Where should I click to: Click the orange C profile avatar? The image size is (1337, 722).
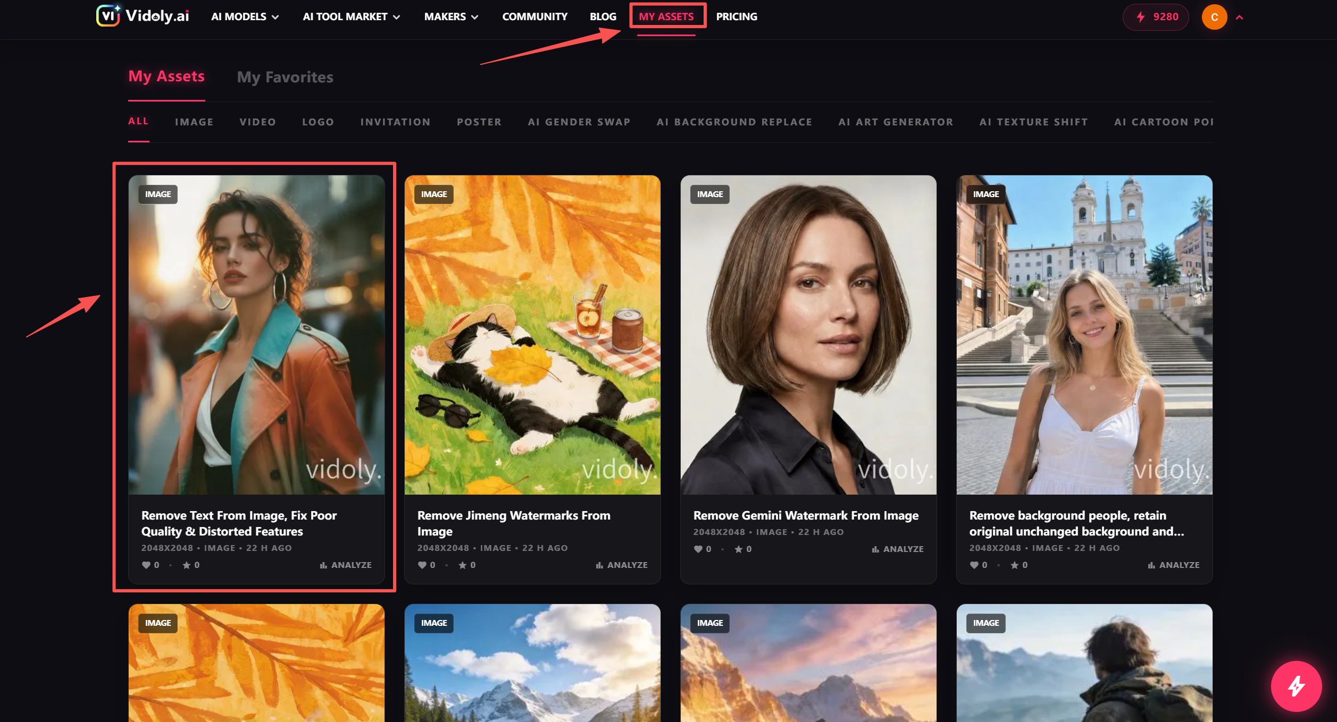pos(1214,17)
